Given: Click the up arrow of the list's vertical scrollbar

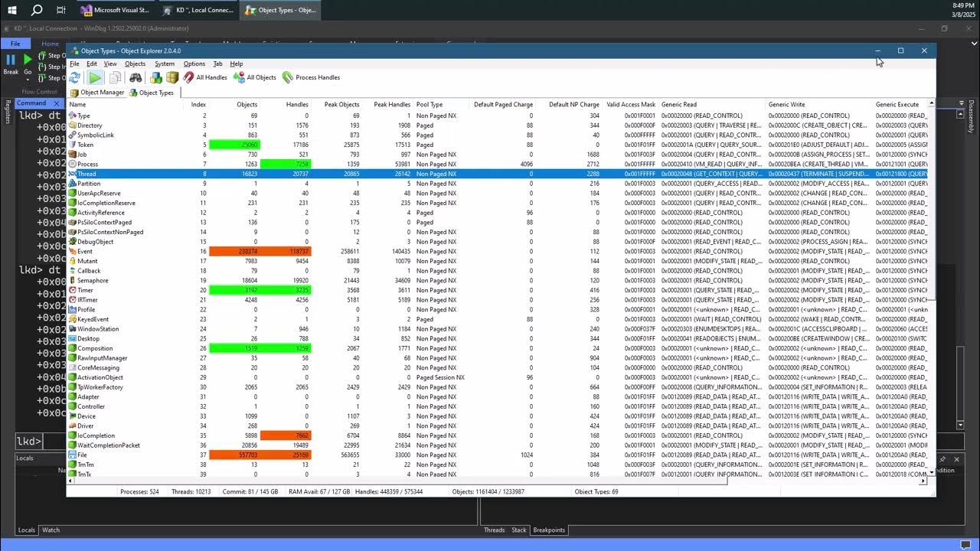Looking at the screenshot, I should 932,104.
